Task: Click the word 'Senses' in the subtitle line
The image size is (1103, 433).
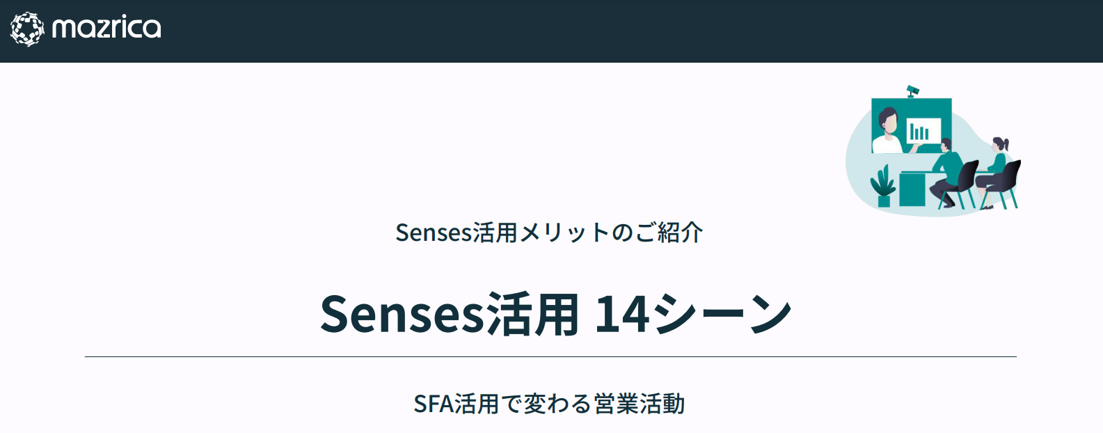Action: pos(434,233)
